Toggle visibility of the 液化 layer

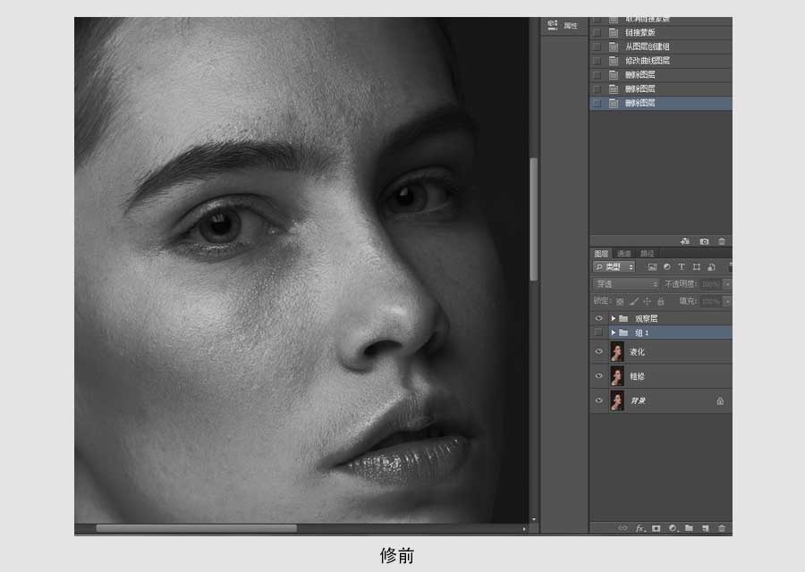click(598, 352)
